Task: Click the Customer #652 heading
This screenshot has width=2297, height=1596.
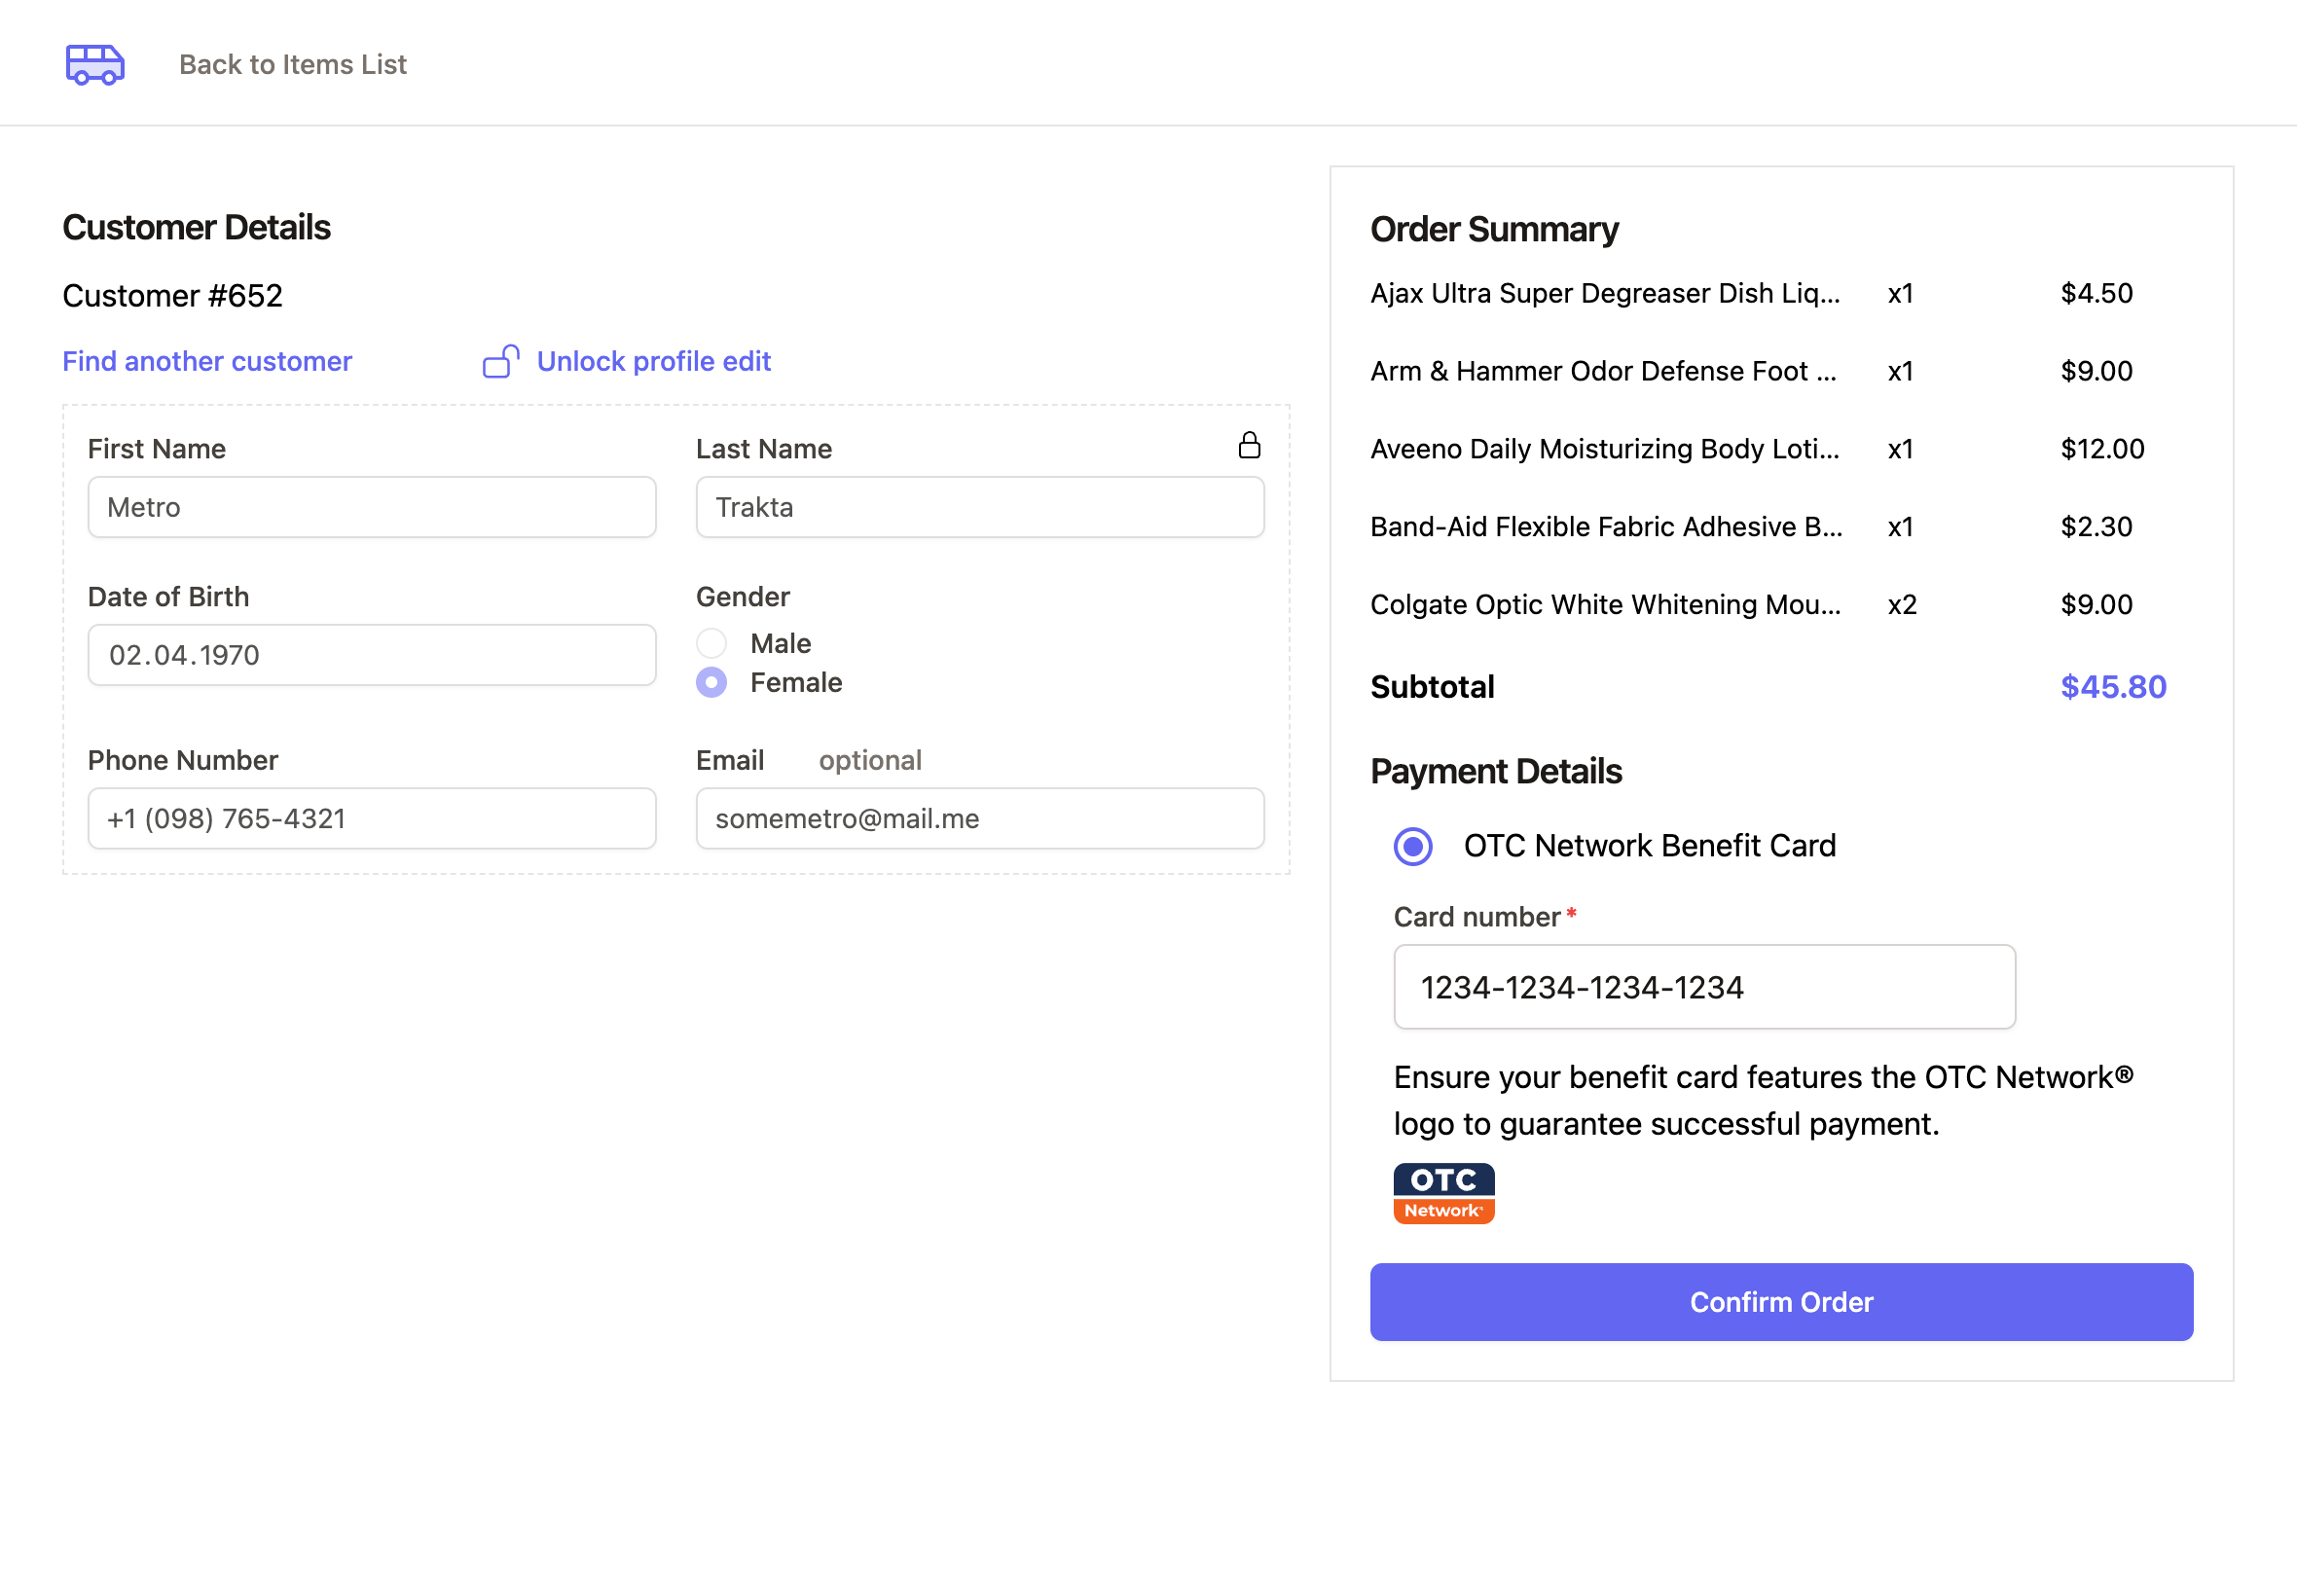Action: pos(172,295)
